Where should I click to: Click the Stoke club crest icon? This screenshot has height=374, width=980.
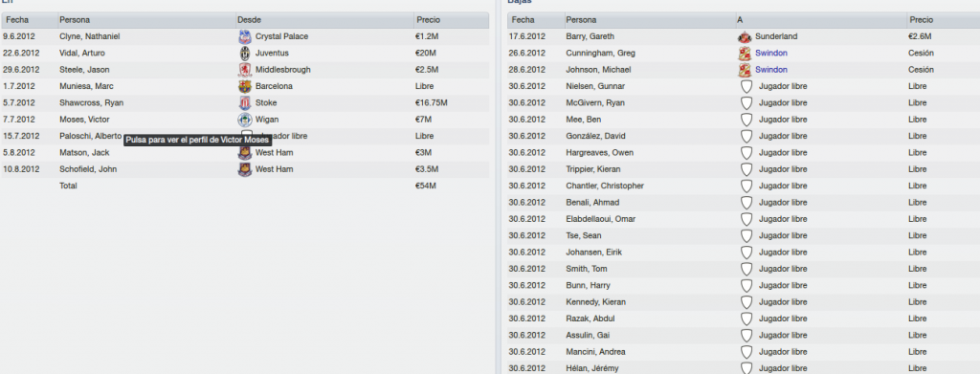tap(245, 103)
